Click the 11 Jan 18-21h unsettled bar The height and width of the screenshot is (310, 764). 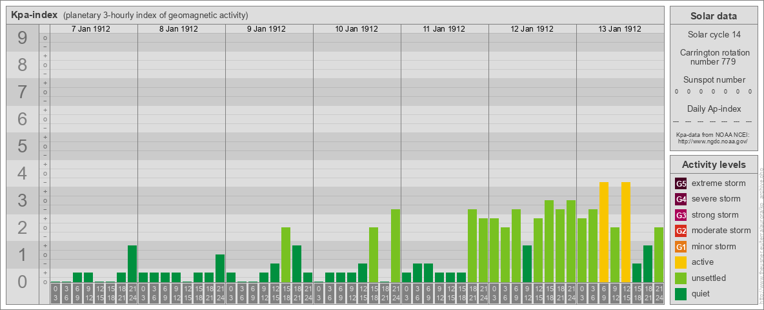point(472,245)
